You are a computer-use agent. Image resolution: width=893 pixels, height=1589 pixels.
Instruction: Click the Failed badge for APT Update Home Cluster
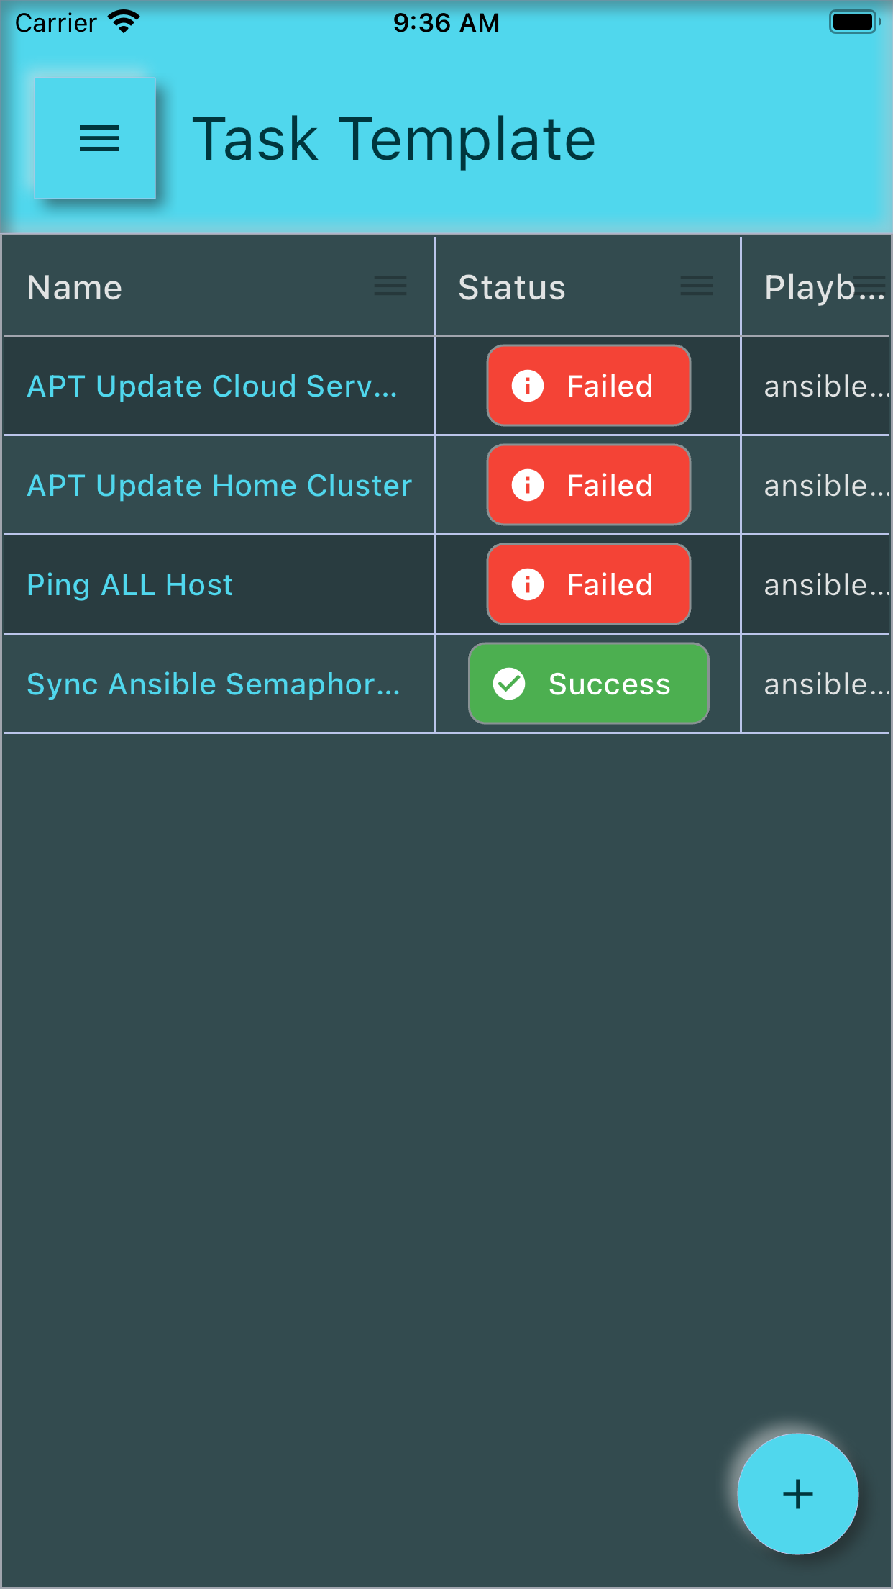click(589, 485)
